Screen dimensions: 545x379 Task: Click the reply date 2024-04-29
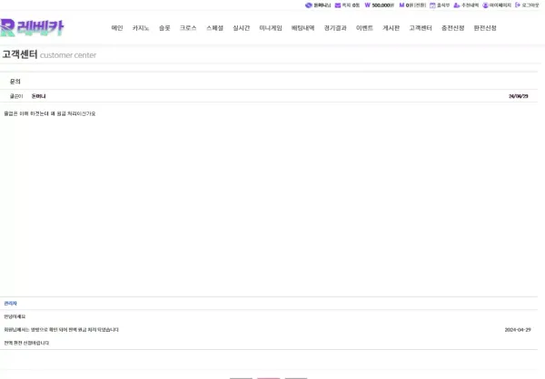point(518,330)
